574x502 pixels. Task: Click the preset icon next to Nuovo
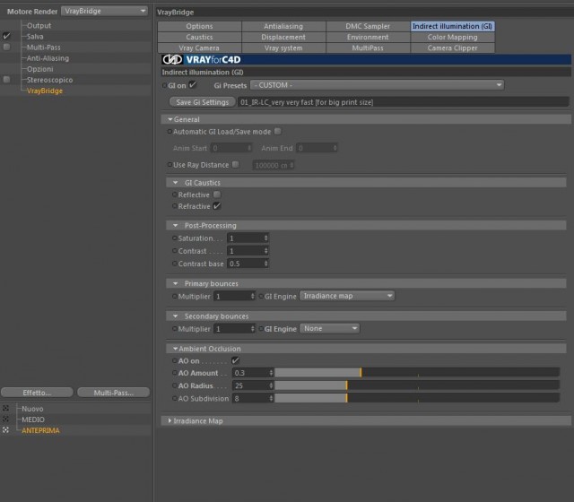(6, 408)
